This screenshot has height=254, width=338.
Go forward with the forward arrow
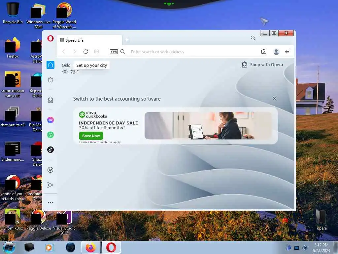point(75,52)
